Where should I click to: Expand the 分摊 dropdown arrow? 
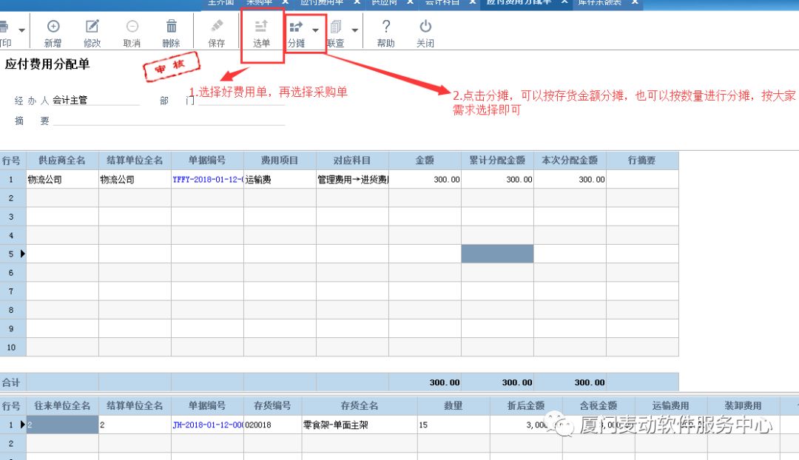pos(316,30)
